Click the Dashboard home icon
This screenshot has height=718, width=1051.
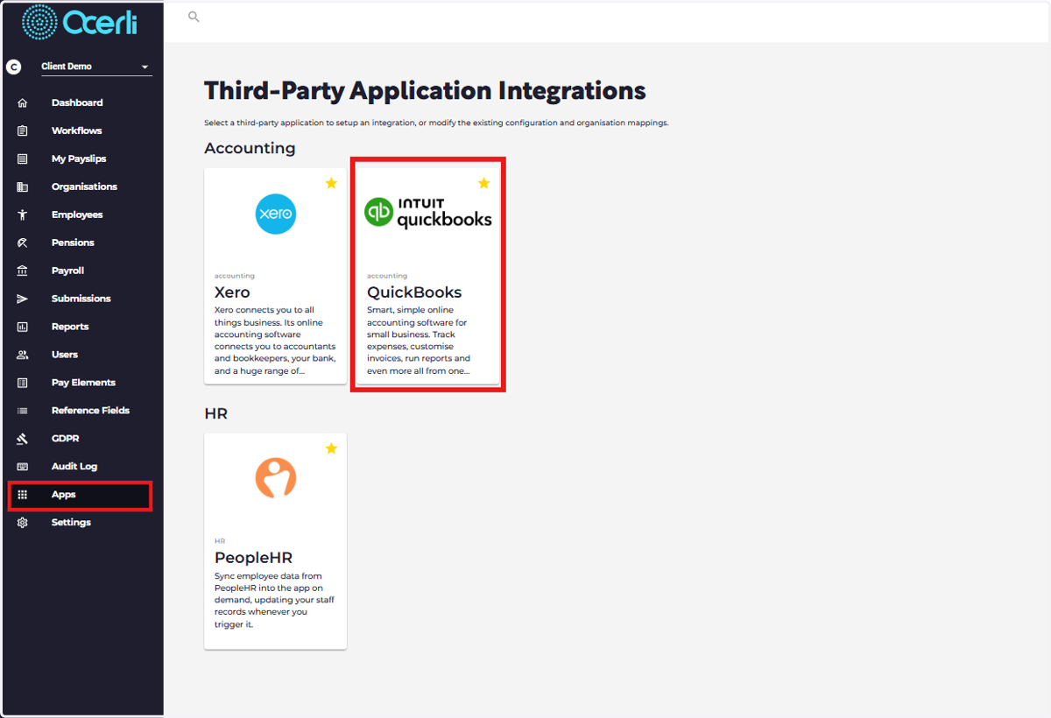(x=23, y=102)
